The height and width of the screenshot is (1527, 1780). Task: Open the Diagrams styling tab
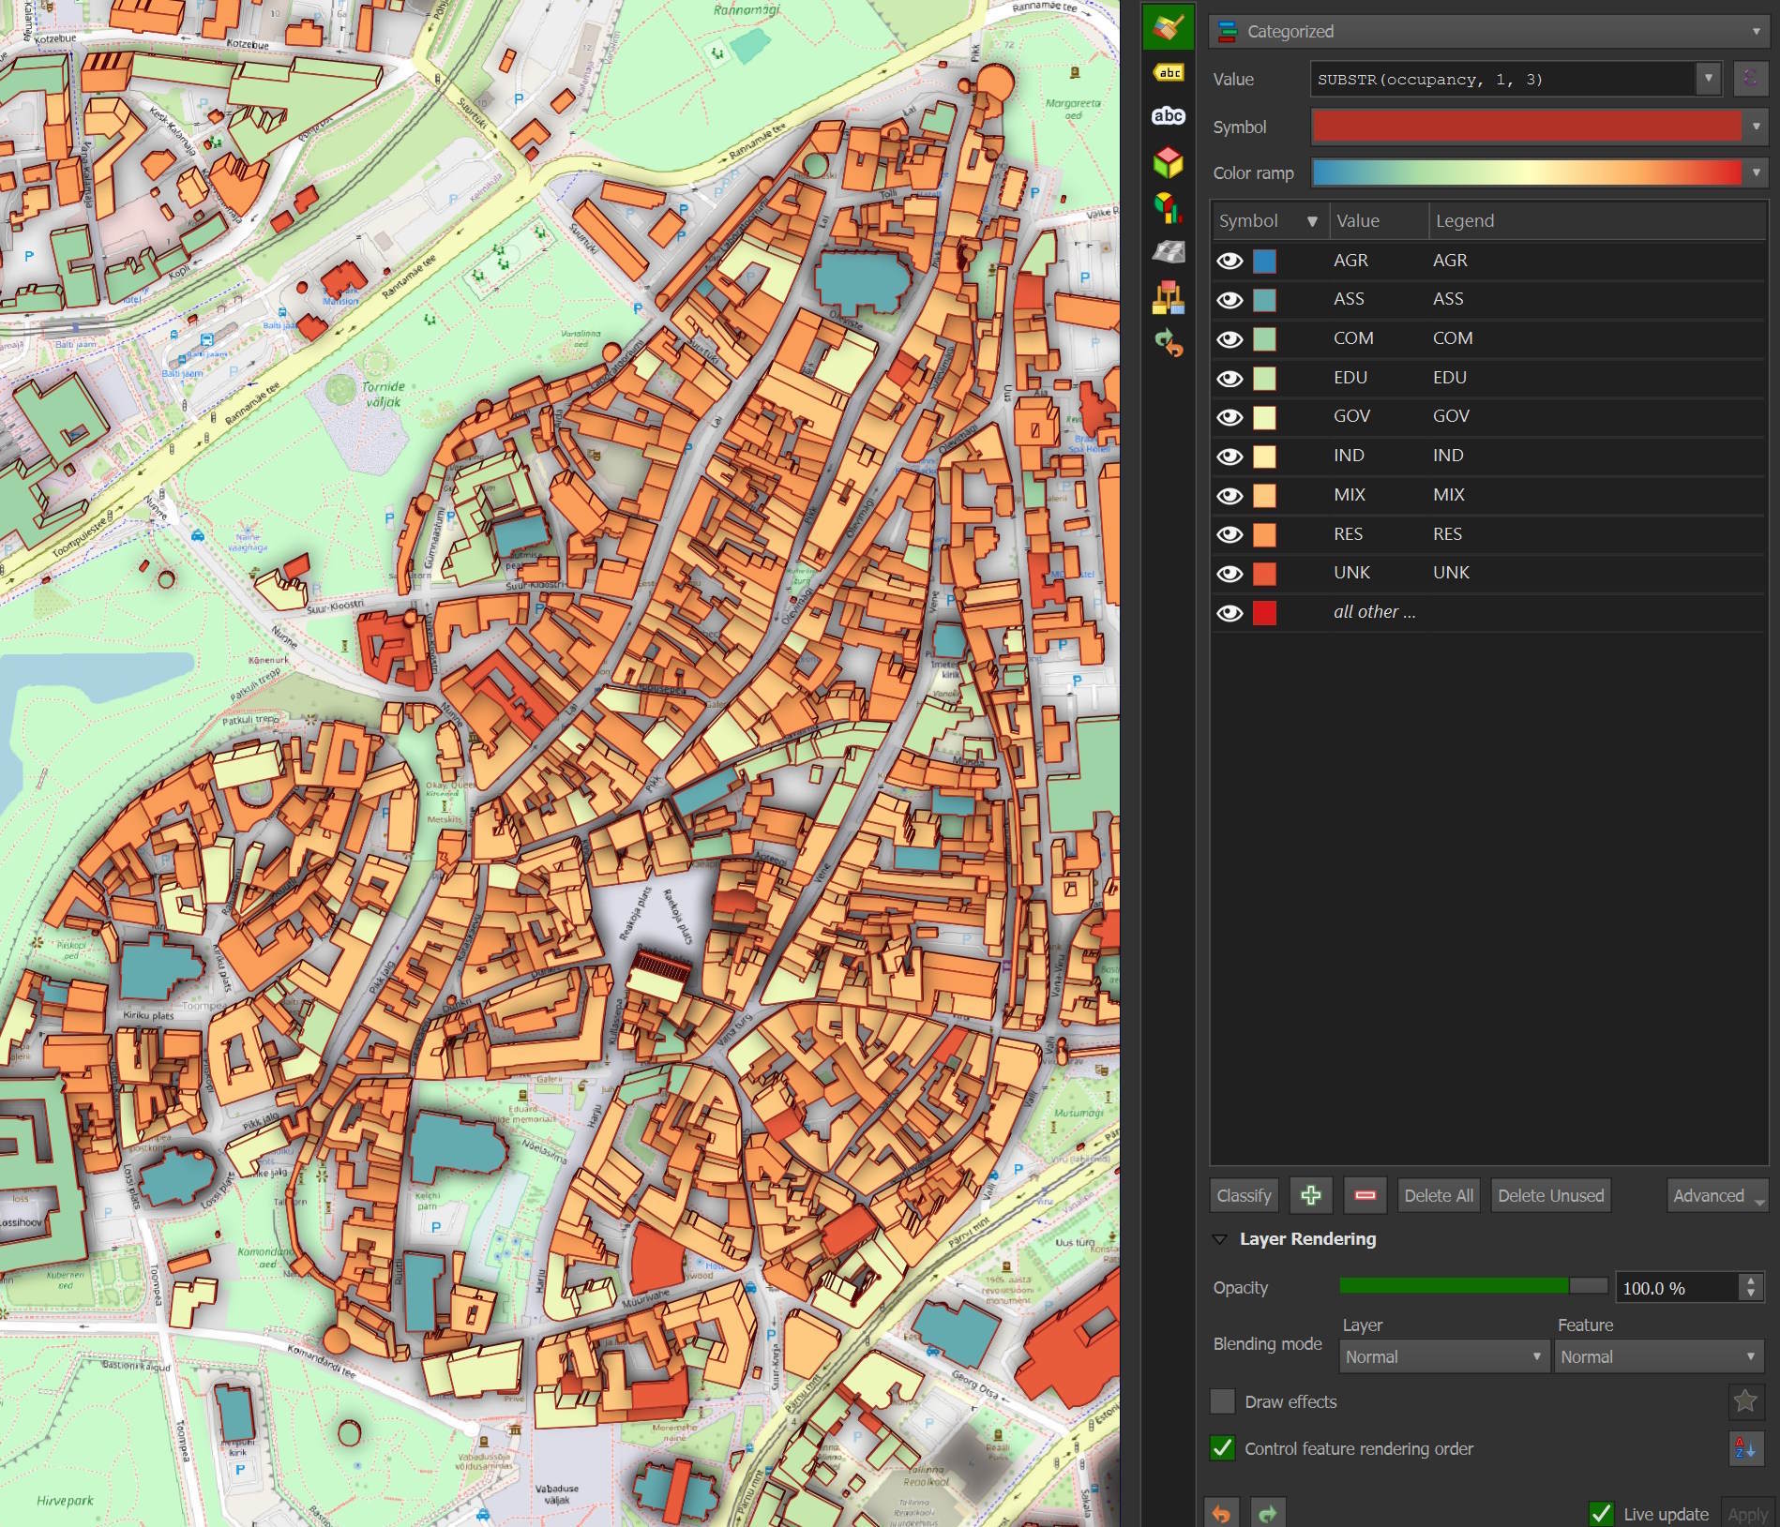pyautogui.click(x=1168, y=207)
